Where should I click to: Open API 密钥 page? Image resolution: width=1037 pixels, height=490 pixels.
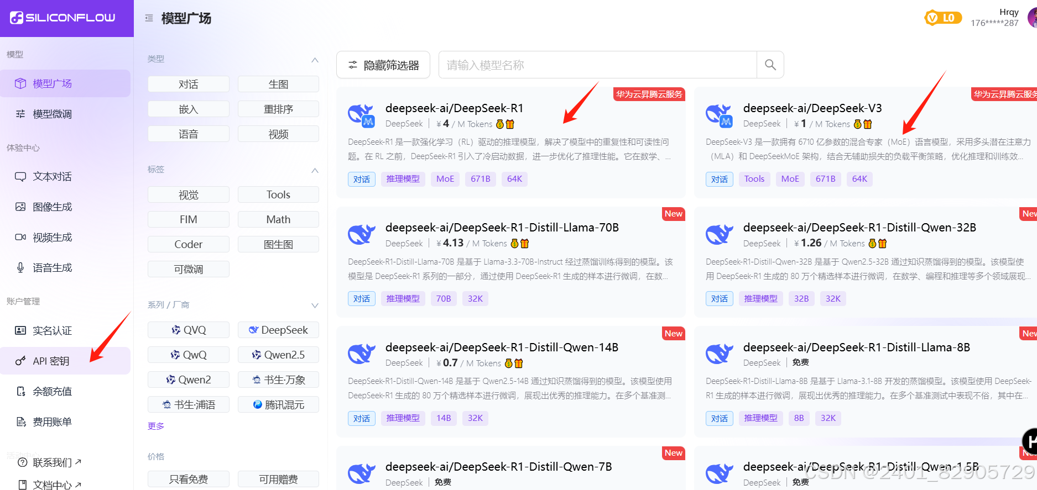(65, 361)
